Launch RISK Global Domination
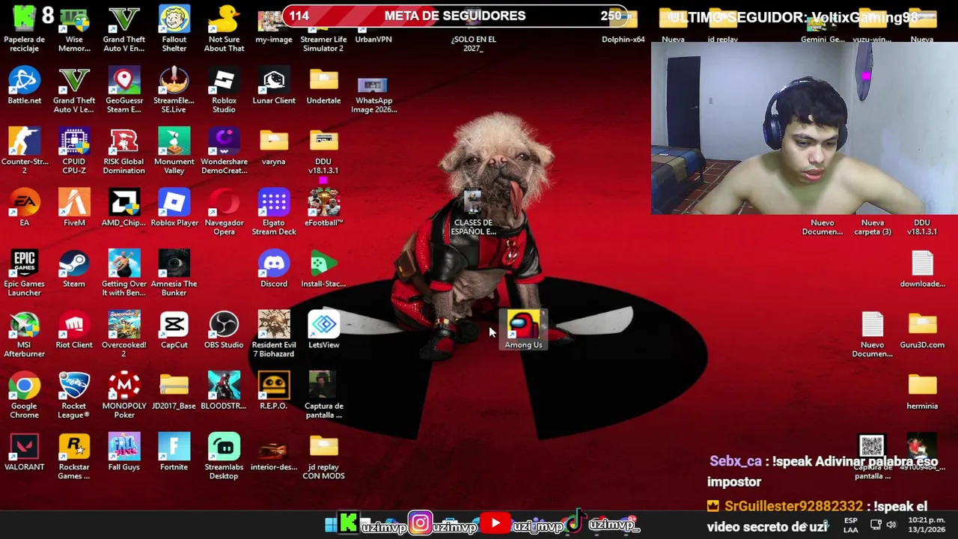The width and height of the screenshot is (958, 539). point(124,151)
